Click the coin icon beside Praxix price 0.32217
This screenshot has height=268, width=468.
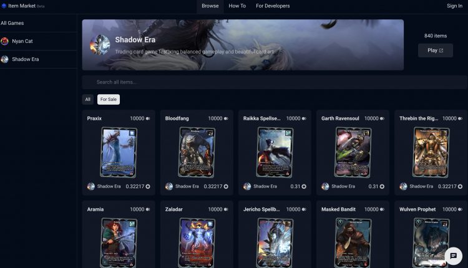point(148,186)
